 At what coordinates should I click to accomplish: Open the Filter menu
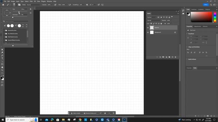31,1
